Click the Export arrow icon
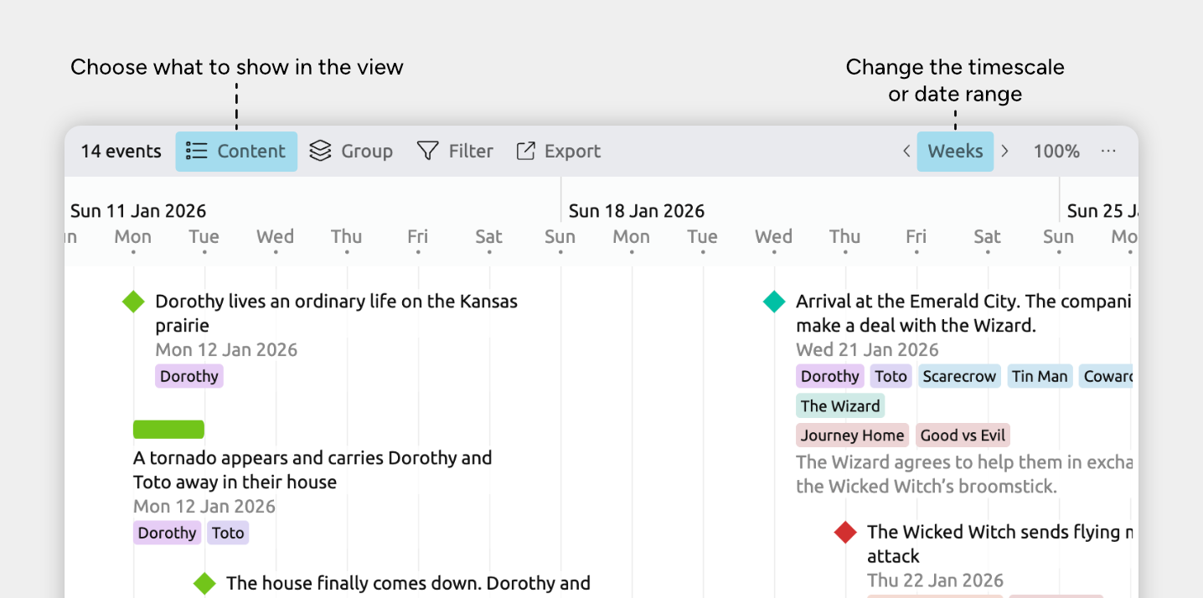Image resolution: width=1203 pixels, height=598 pixels. (525, 151)
